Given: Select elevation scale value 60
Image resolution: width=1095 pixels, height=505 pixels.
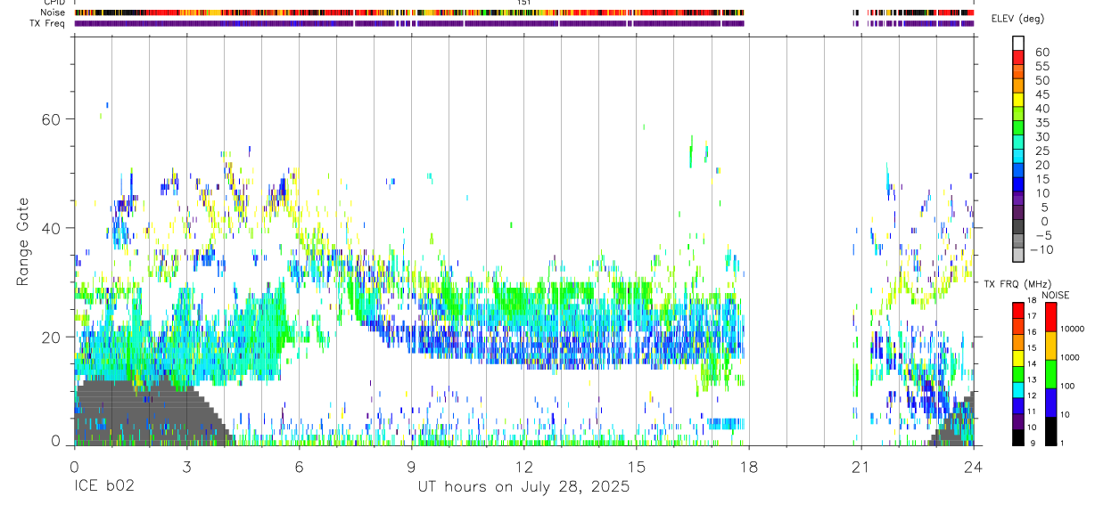Looking at the screenshot, I should pos(1041,52).
